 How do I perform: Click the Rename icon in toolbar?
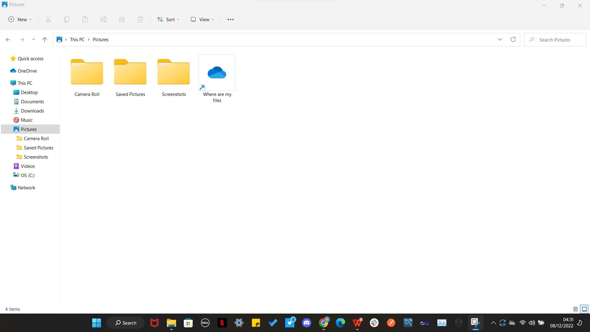[104, 19]
